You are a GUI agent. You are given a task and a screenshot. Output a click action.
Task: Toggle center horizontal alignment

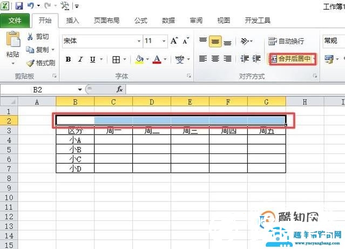tap(215, 59)
